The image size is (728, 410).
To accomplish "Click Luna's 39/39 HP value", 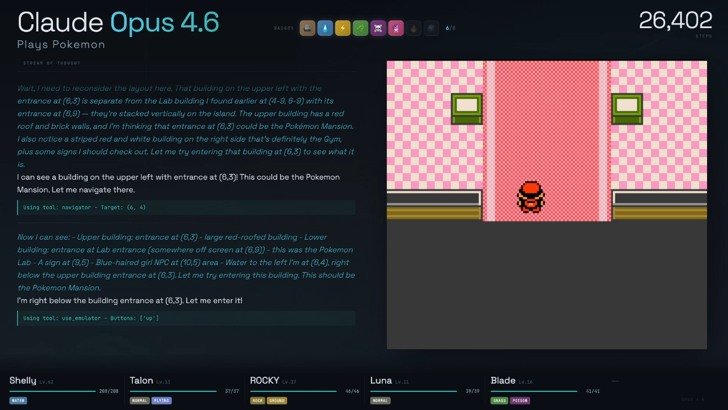I will (472, 391).
